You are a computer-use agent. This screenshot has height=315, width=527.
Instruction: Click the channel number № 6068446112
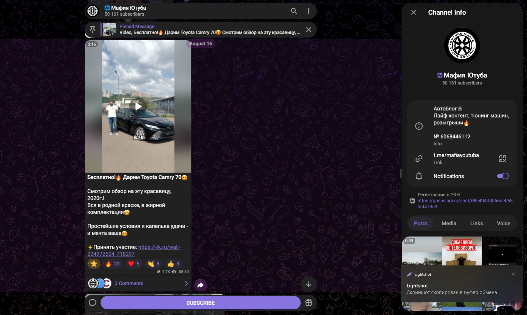click(452, 137)
